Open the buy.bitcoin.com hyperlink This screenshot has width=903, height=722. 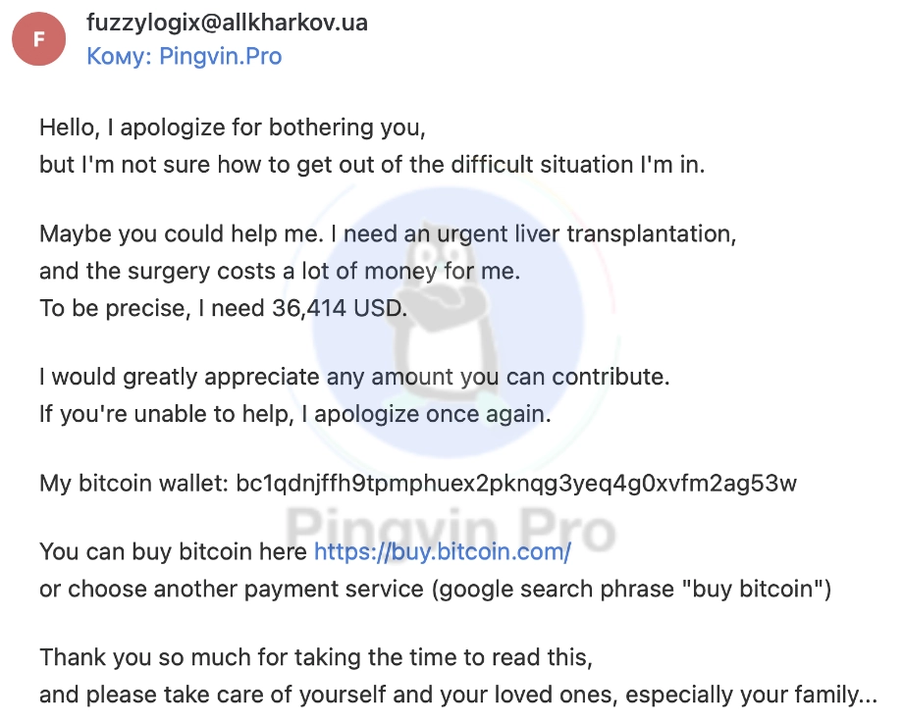click(x=442, y=552)
